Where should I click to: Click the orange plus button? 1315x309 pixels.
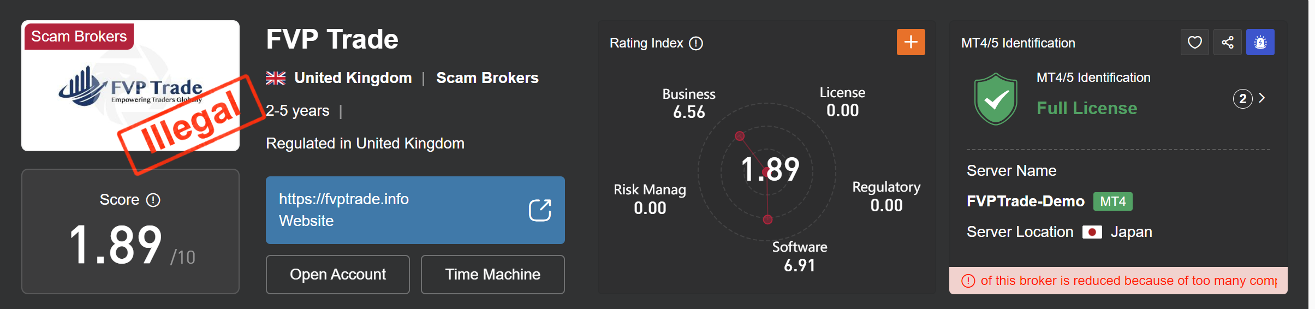pyautogui.click(x=911, y=42)
